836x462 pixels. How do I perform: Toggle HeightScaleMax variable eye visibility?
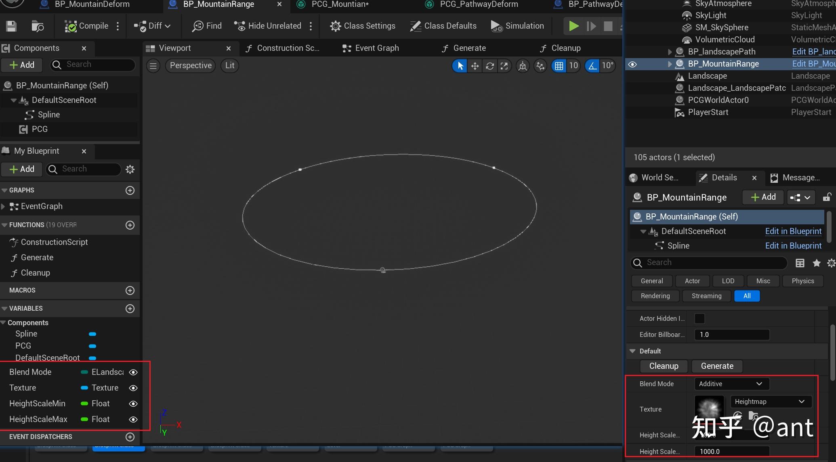(133, 420)
